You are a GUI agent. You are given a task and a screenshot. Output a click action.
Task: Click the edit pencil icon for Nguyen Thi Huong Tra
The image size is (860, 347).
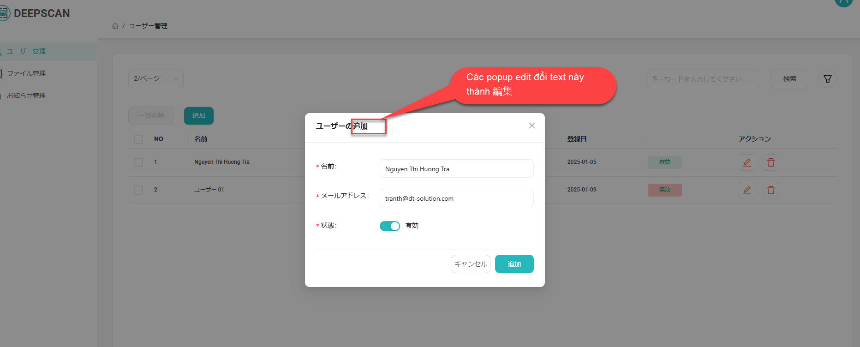pos(747,162)
